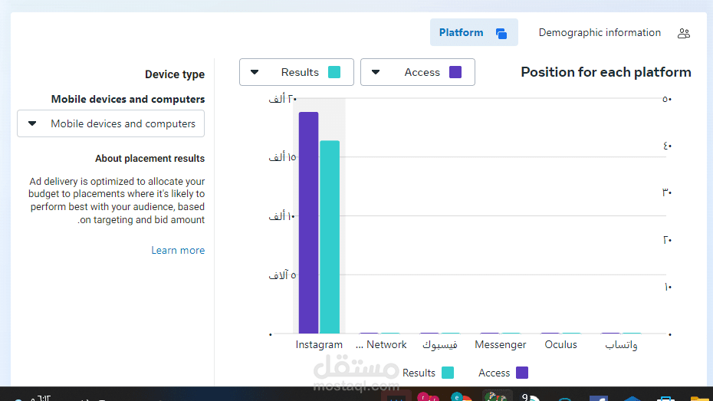Screen dimensions: 713x401
Task: Click the '٥ آلاف' left axis value
Action: (x=282, y=275)
